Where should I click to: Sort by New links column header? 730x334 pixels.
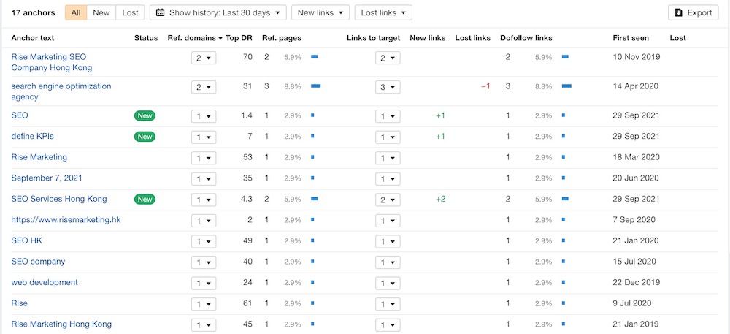click(x=427, y=38)
